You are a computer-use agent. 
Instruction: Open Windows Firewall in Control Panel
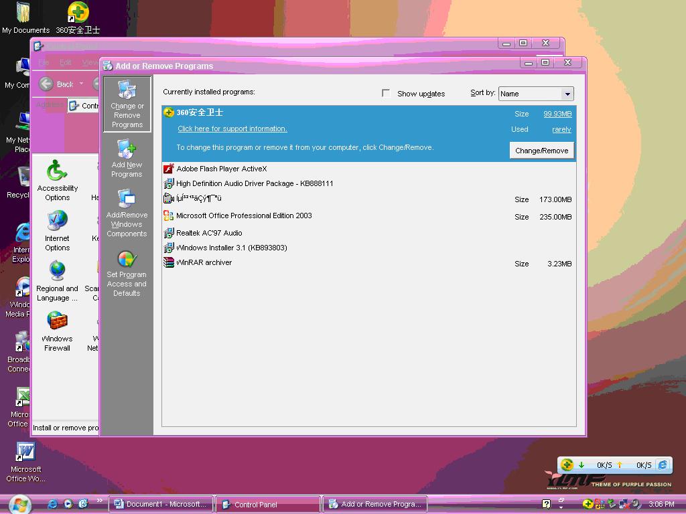(58, 331)
